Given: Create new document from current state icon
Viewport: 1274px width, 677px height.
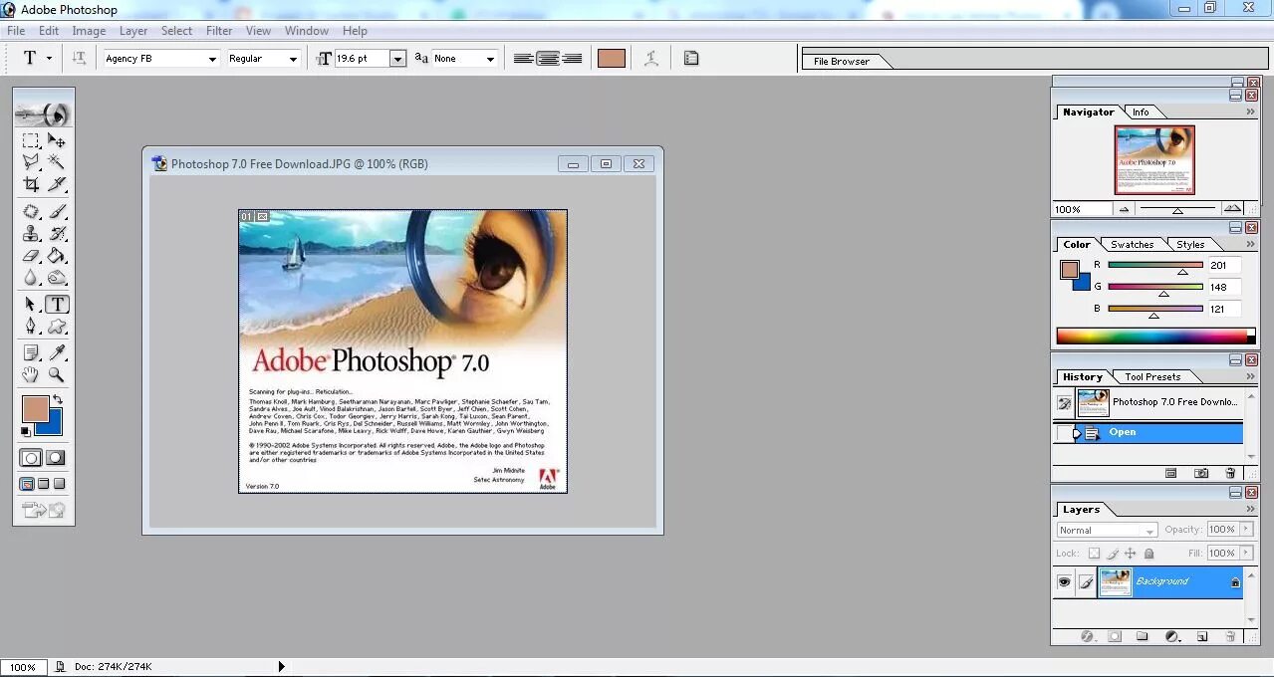Looking at the screenshot, I should (x=1171, y=474).
